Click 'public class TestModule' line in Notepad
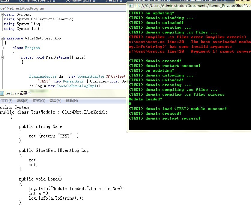The image size is (251, 205). point(54,112)
